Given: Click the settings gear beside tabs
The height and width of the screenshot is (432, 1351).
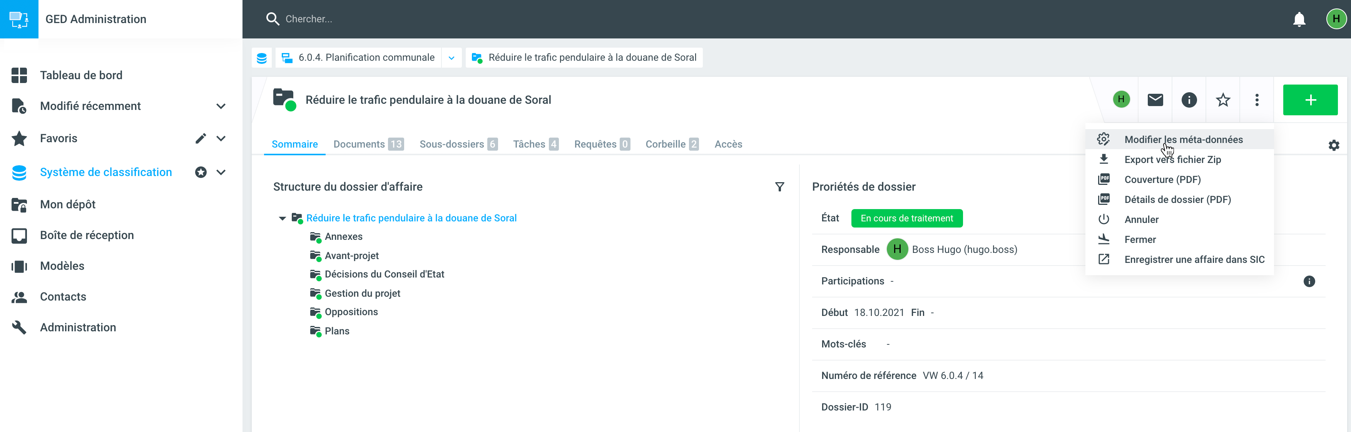Looking at the screenshot, I should click(x=1333, y=145).
